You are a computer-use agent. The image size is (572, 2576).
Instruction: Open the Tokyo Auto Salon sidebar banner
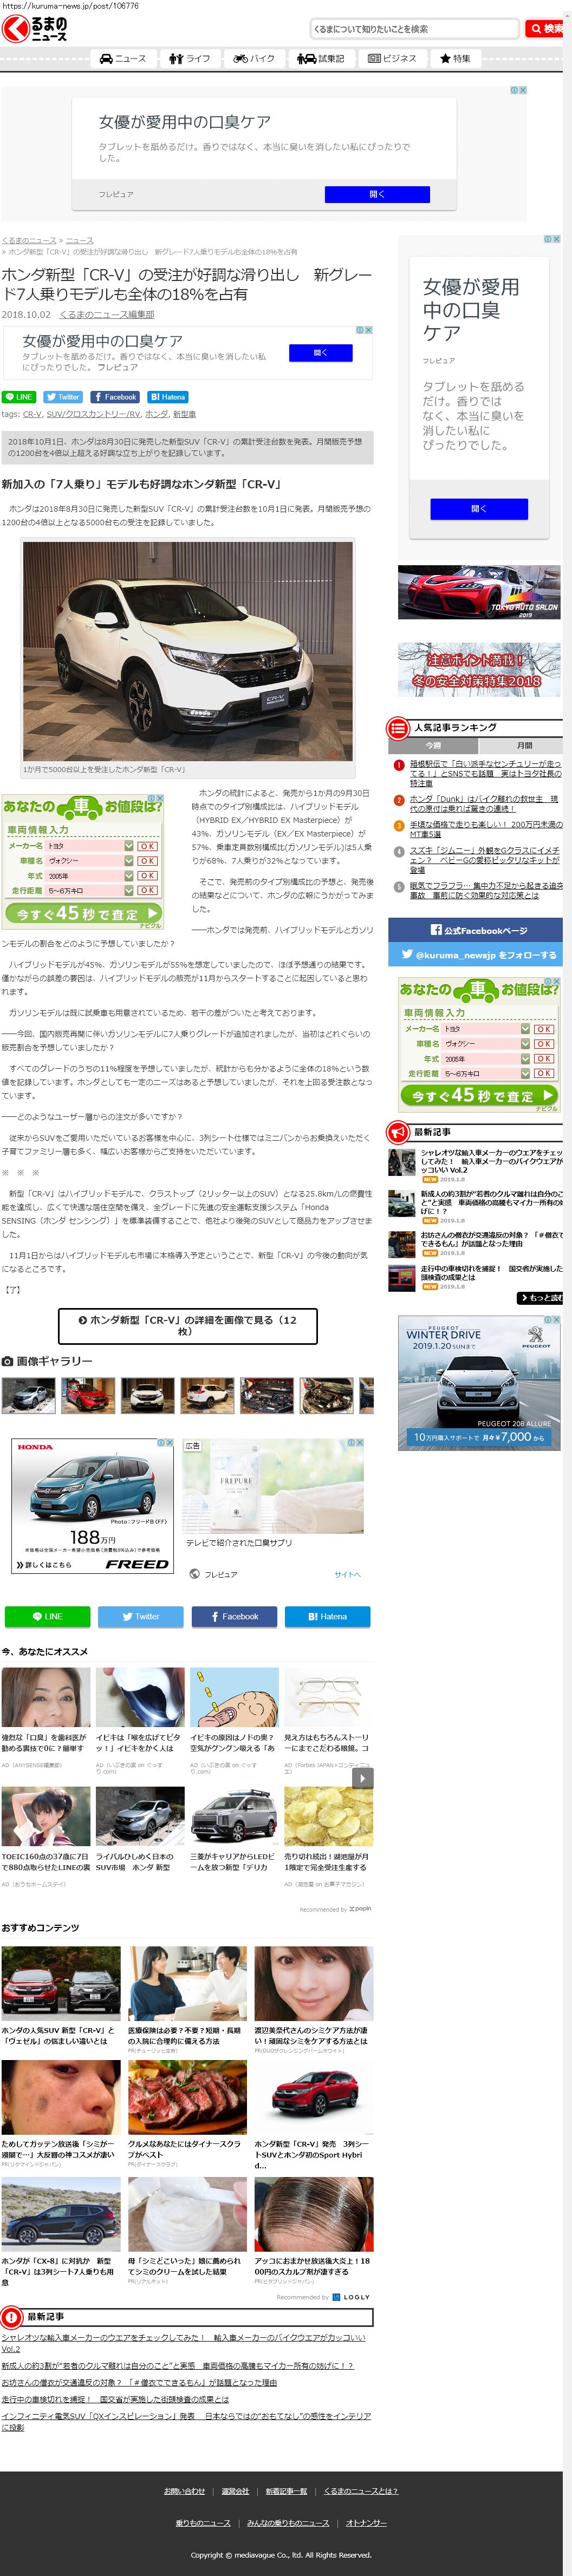[x=479, y=592]
